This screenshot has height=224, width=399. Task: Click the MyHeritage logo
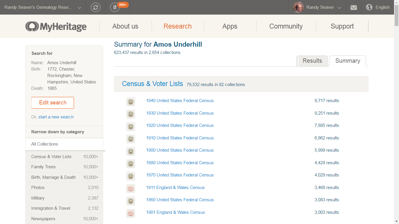point(55,26)
